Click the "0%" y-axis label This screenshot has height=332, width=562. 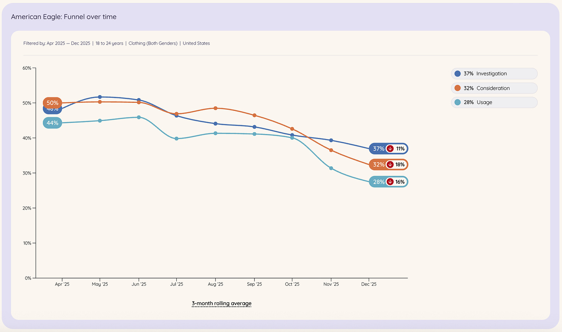(28, 278)
